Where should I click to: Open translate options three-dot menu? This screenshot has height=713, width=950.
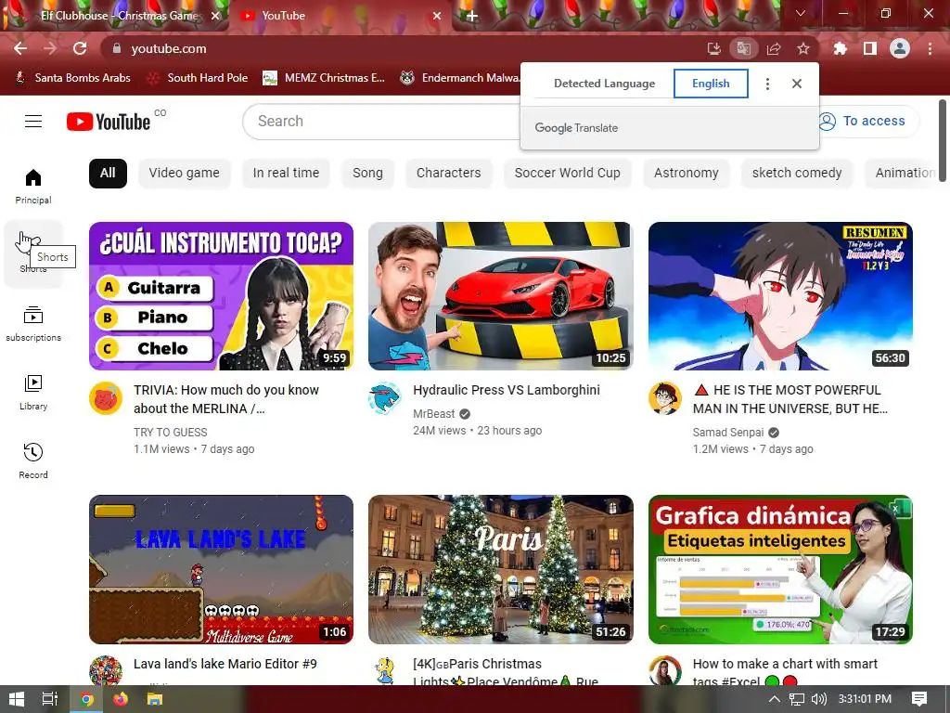coord(767,84)
